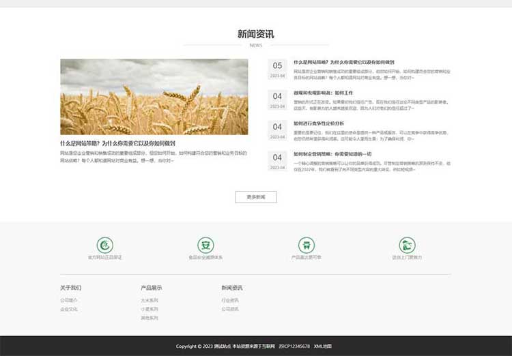Open 公司资讯 footer link

click(230, 309)
